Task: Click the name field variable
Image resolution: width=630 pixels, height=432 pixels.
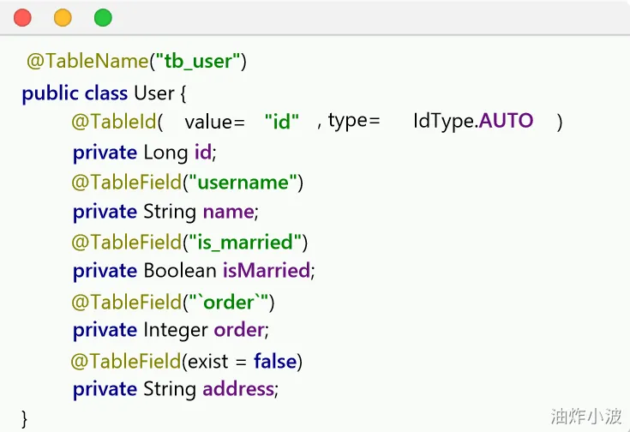Action: coord(229,212)
